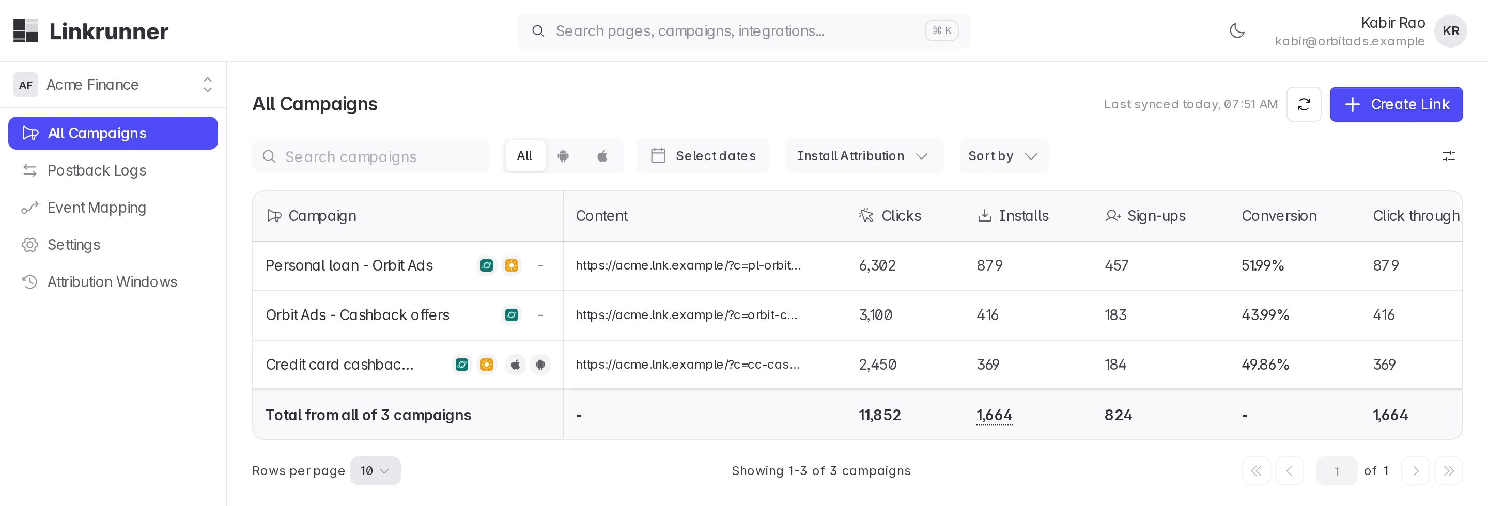Sort by the Clicks column header
Viewport: 1488px width, 506px height.
(x=890, y=216)
